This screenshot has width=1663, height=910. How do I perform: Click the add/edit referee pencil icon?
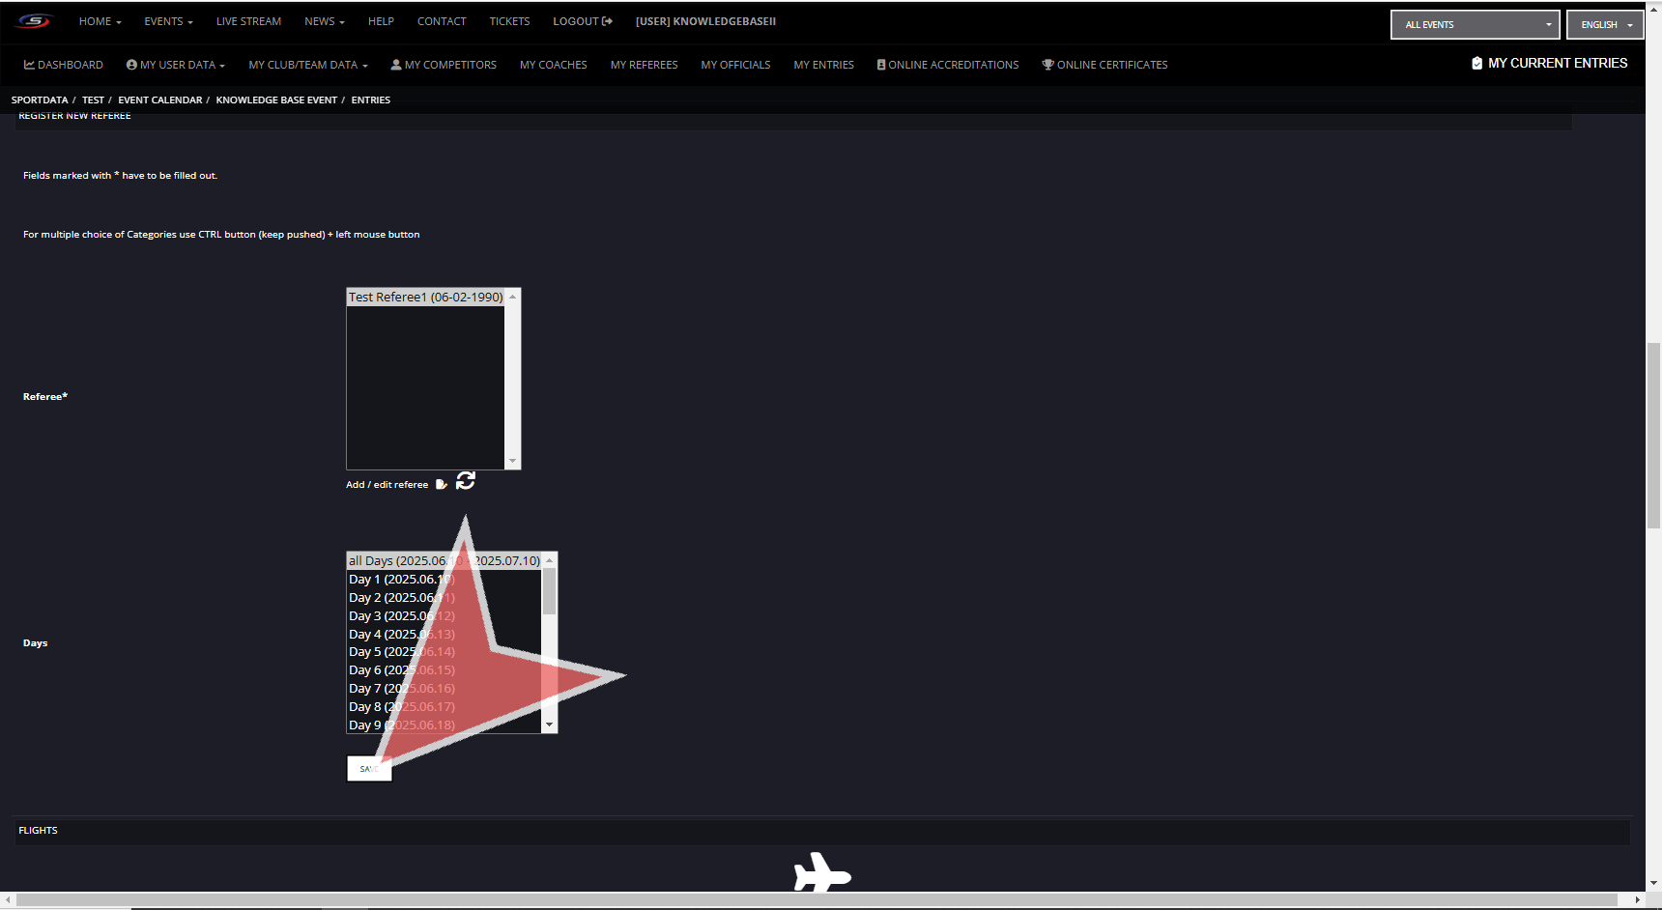tap(441, 485)
